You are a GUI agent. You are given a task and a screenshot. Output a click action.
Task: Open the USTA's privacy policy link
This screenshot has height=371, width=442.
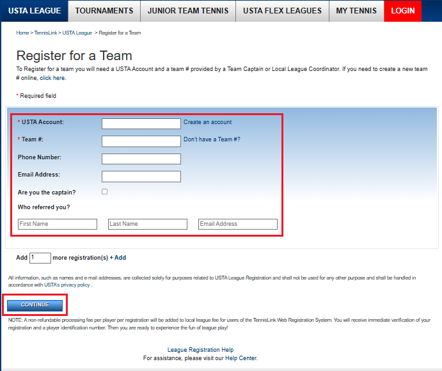tap(67, 285)
